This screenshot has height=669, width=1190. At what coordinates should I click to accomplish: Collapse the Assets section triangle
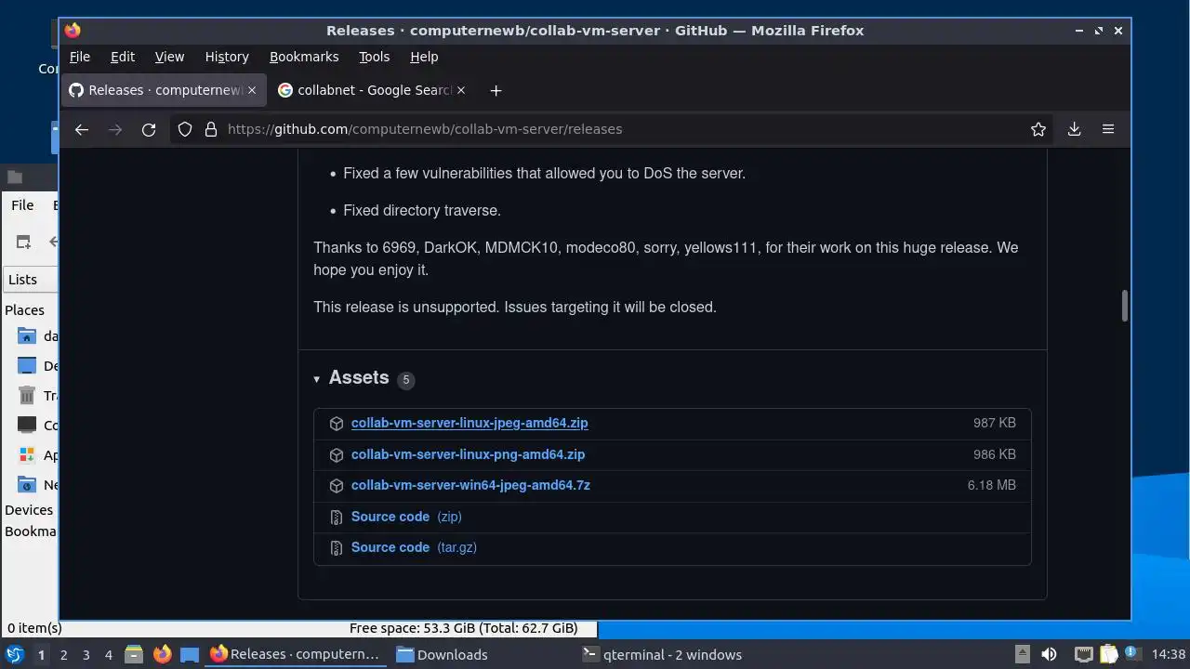click(x=317, y=379)
